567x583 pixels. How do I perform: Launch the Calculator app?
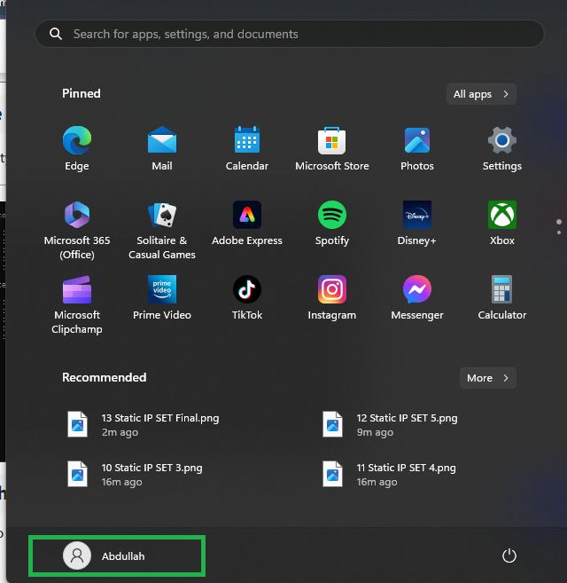[502, 297]
